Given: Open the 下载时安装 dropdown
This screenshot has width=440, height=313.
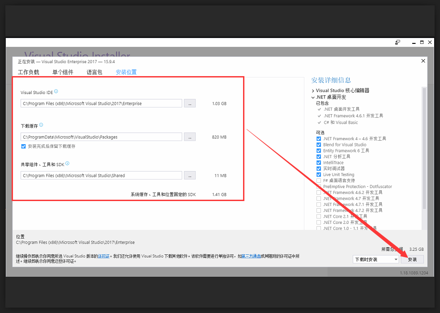Looking at the screenshot, I should pyautogui.click(x=376, y=259).
